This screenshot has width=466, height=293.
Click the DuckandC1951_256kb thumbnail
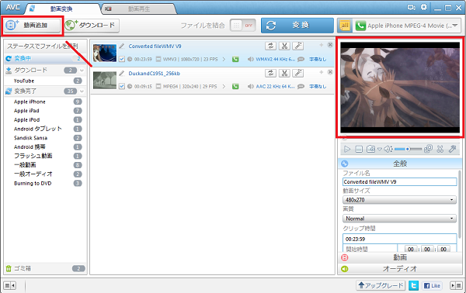tap(105, 81)
